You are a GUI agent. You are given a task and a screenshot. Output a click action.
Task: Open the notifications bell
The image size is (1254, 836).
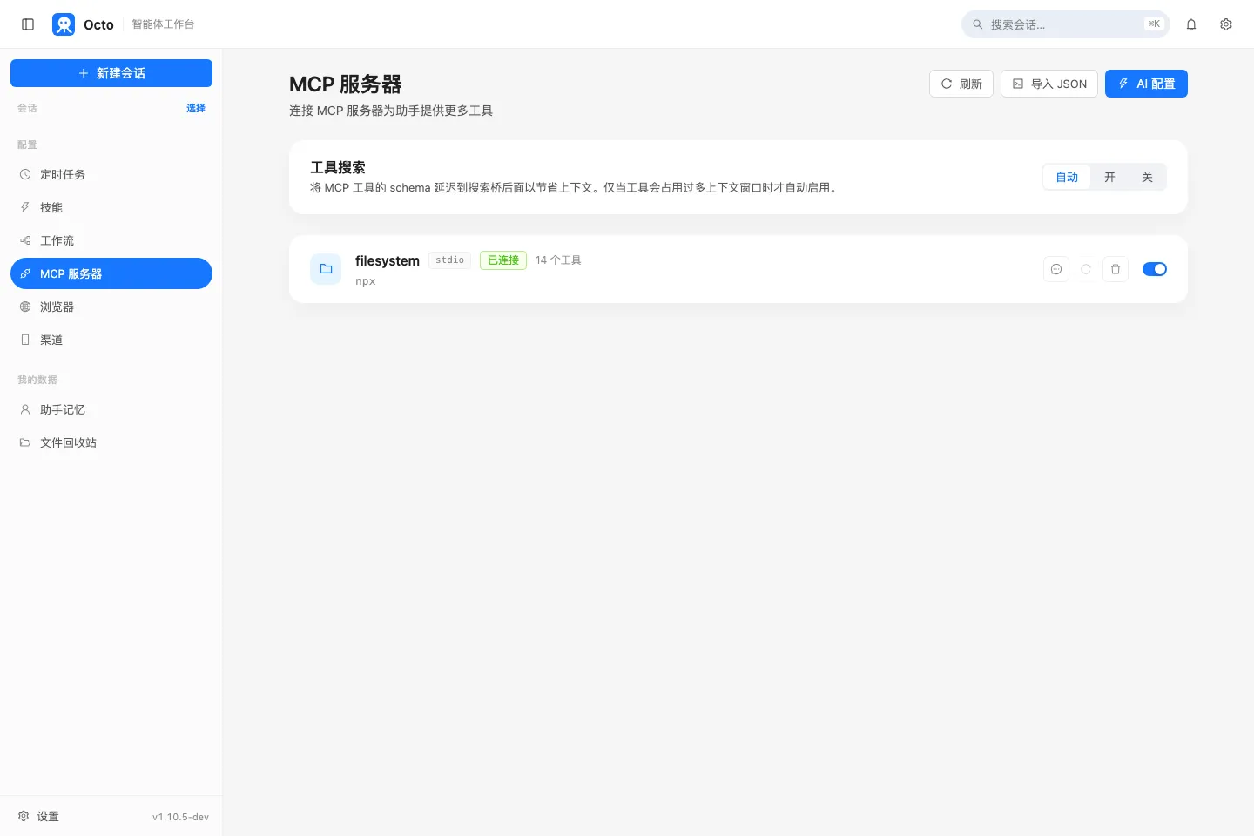point(1191,24)
